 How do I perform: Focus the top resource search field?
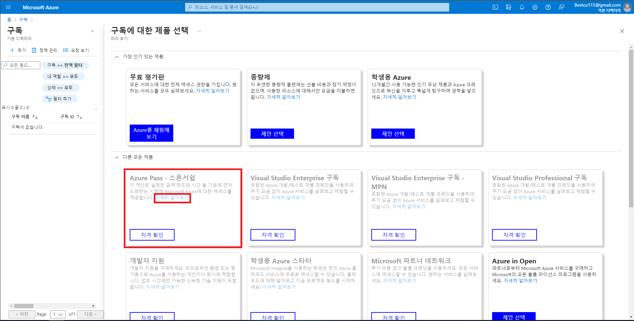[317, 7]
